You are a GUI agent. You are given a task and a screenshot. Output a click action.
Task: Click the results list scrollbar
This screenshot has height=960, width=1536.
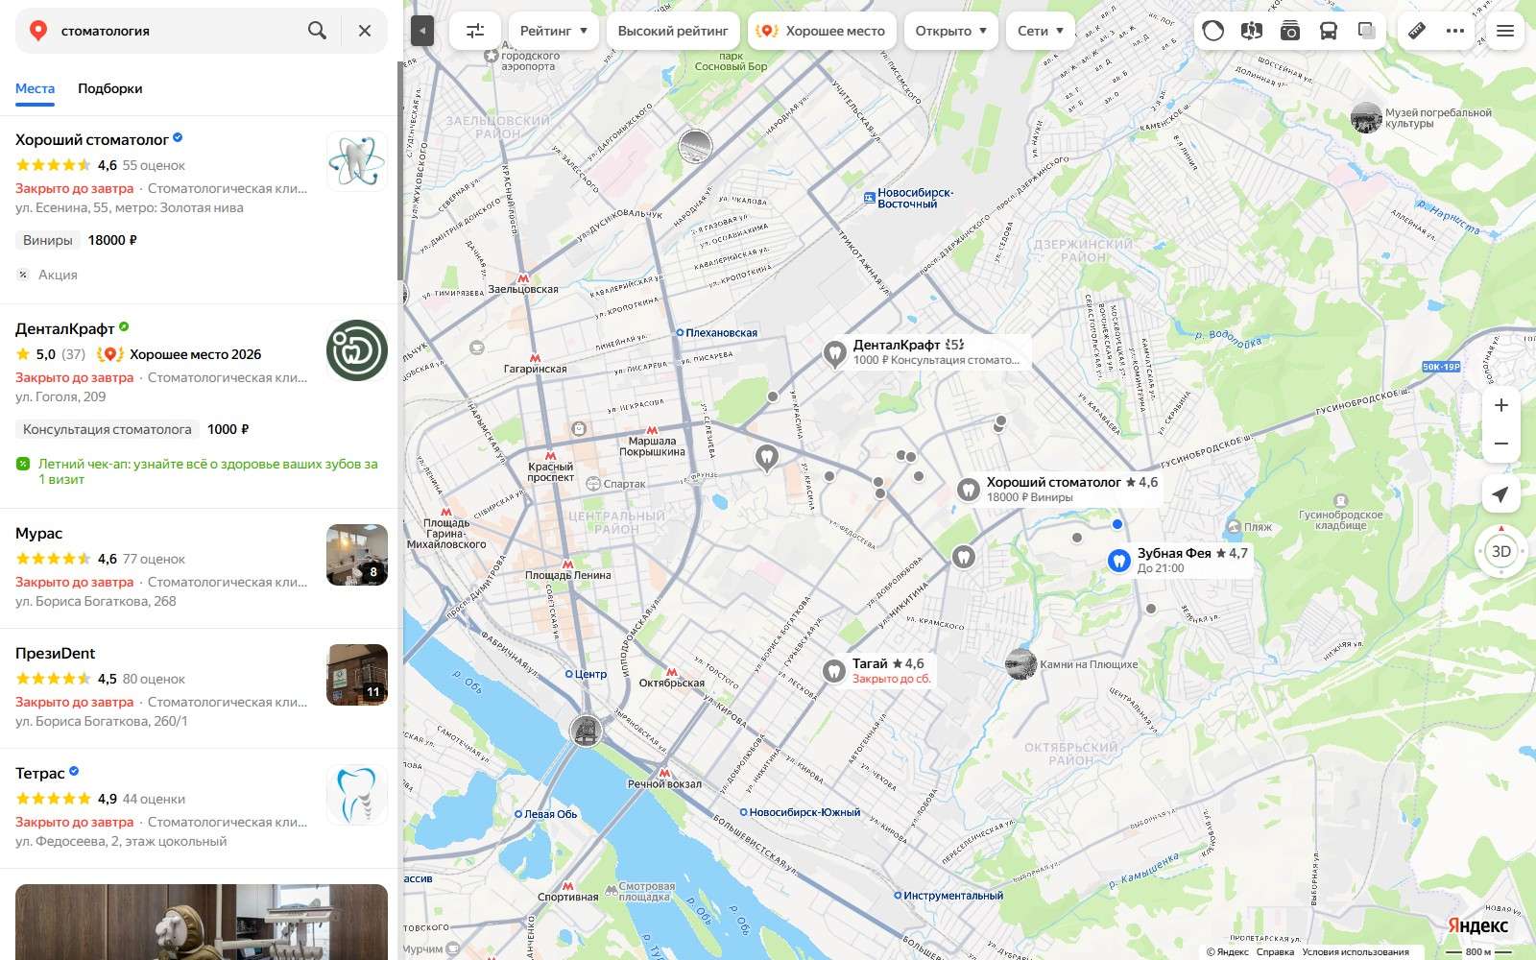(400, 173)
